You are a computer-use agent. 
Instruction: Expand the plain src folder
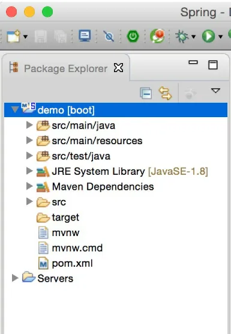29,201
